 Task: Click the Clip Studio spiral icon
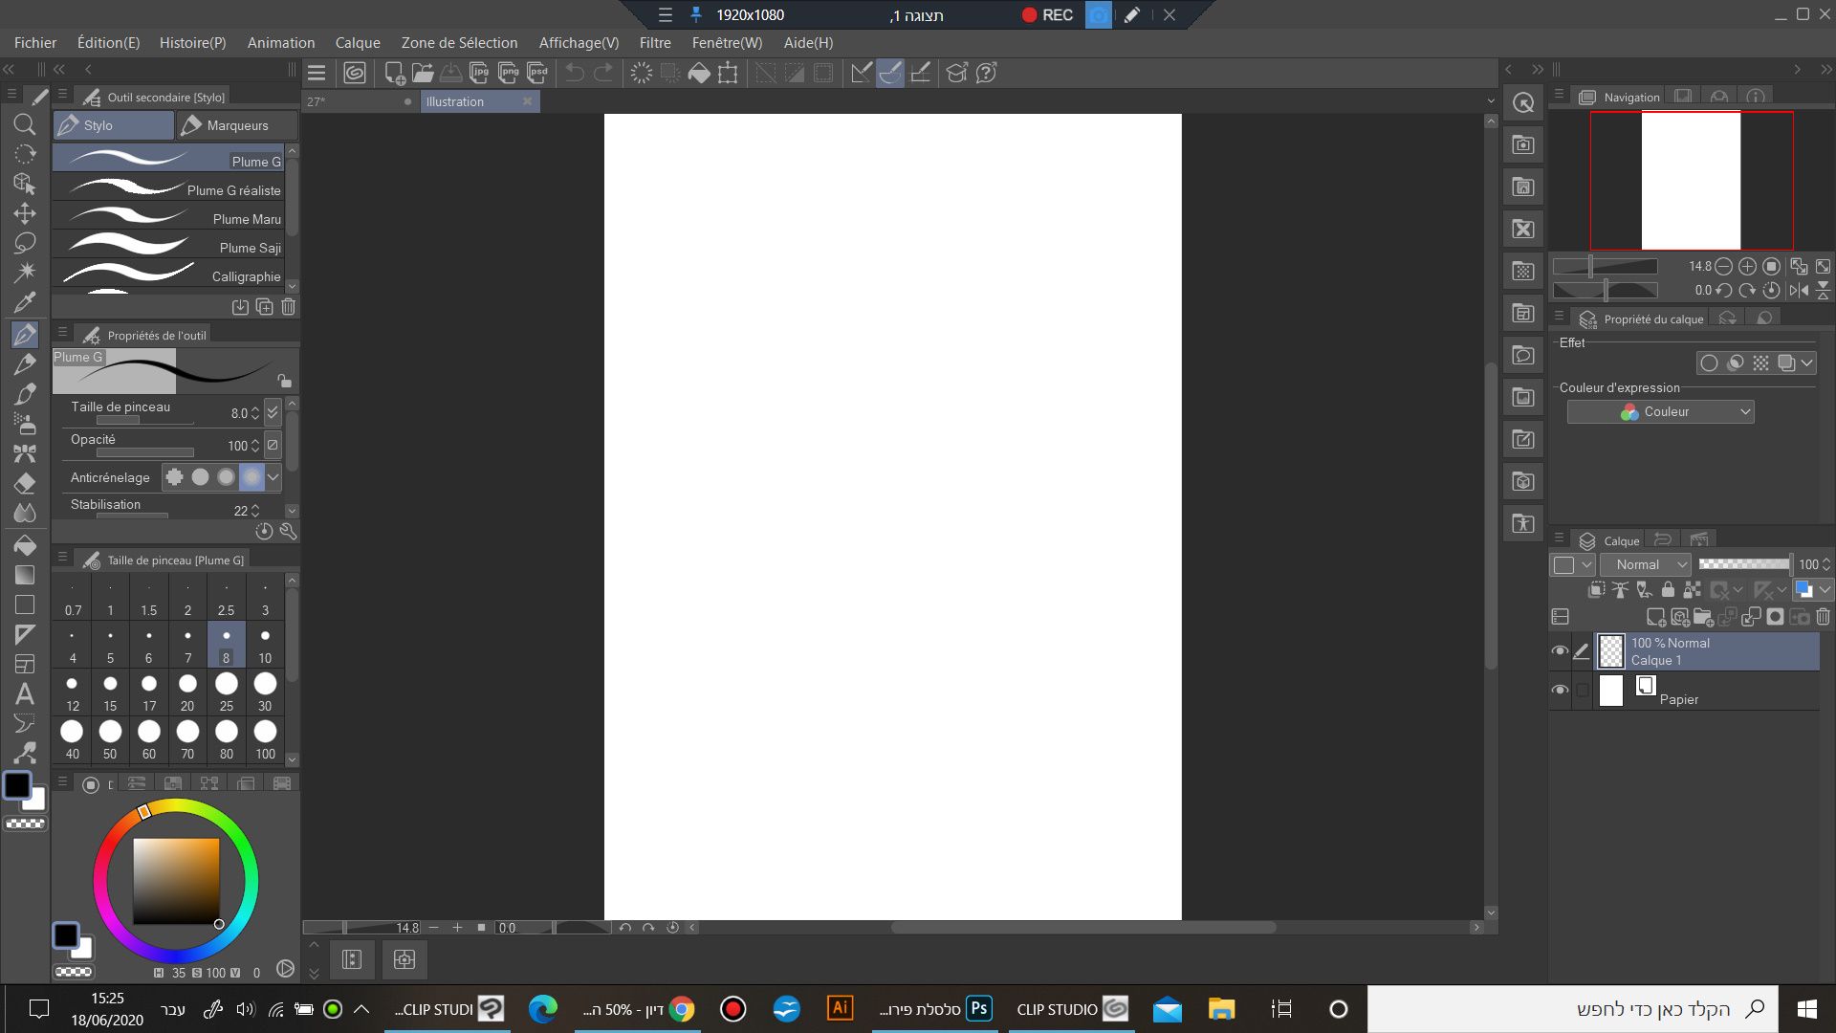[355, 73]
